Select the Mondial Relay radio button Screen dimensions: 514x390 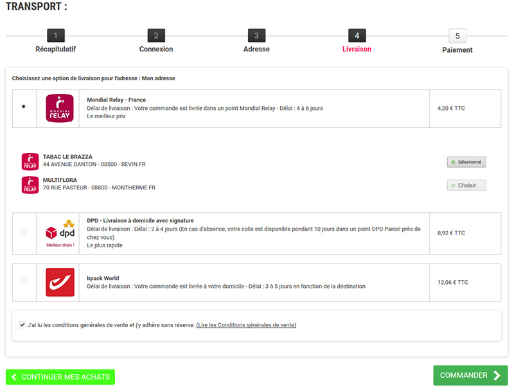click(x=24, y=107)
